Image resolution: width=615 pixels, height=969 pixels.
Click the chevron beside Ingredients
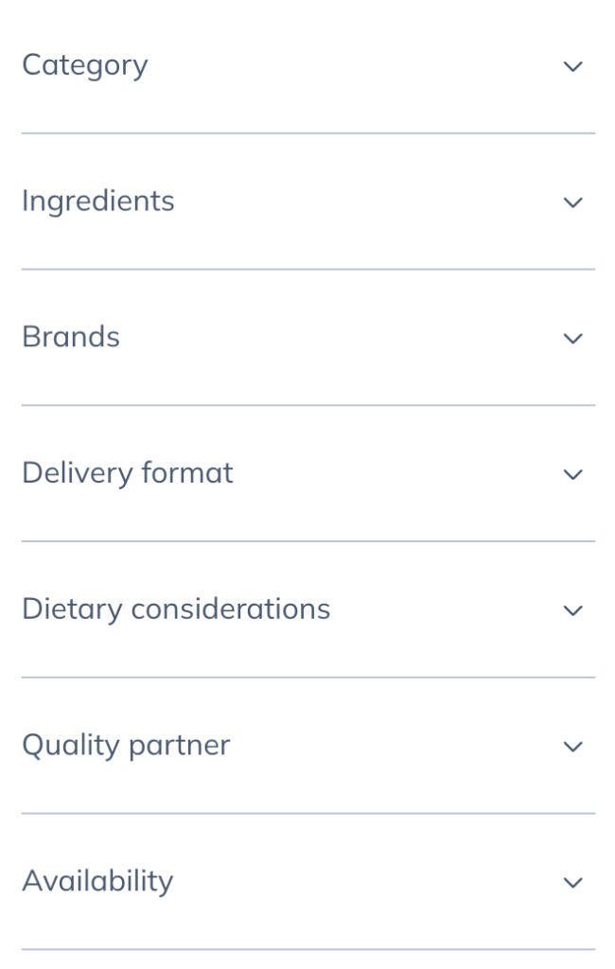(x=571, y=202)
